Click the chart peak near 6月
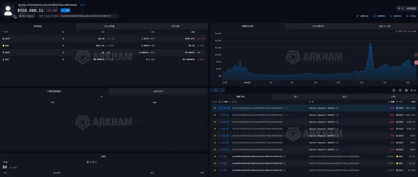418x177 pixels. (370, 43)
